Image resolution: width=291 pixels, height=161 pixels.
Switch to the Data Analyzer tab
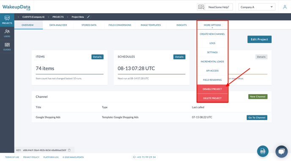pos(58,25)
